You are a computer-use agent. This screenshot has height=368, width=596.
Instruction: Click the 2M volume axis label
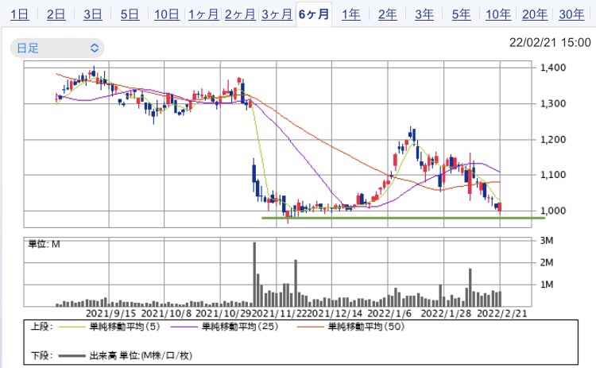[x=547, y=262]
